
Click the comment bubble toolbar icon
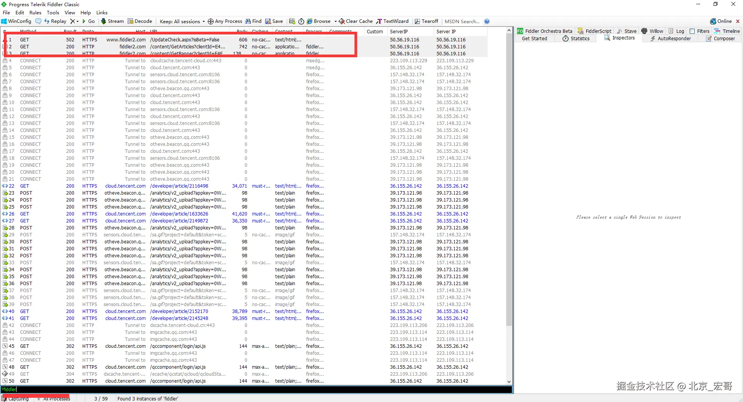(38, 21)
